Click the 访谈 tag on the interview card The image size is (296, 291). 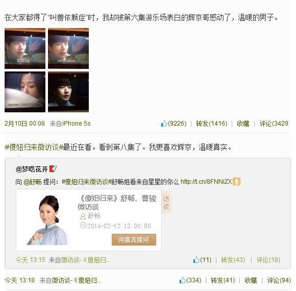pyautogui.click(x=166, y=203)
